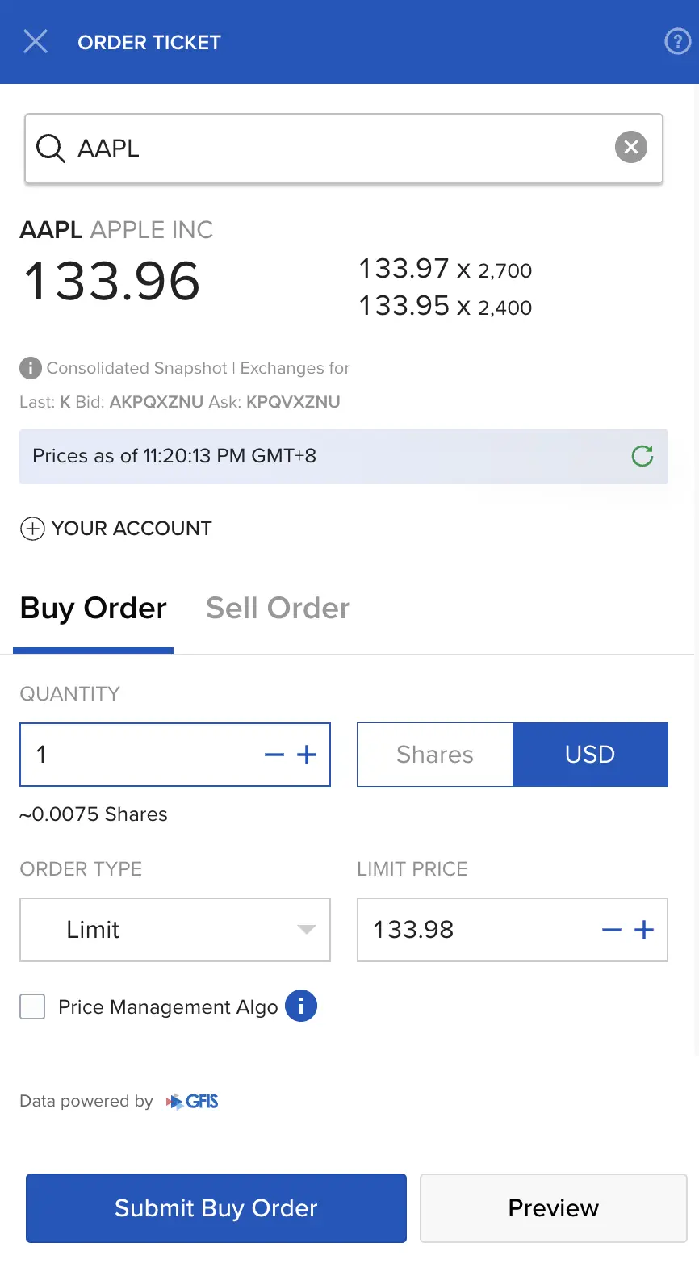Refresh the price snapshot
Viewport: 699px width, 1272px height.
(642, 456)
